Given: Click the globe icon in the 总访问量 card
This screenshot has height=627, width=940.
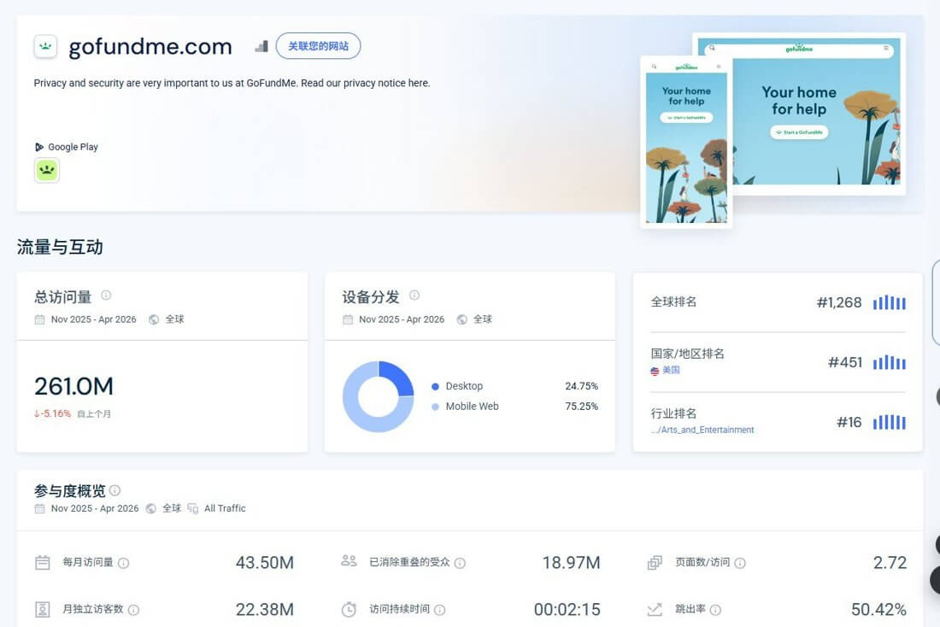Looking at the screenshot, I should click(154, 319).
